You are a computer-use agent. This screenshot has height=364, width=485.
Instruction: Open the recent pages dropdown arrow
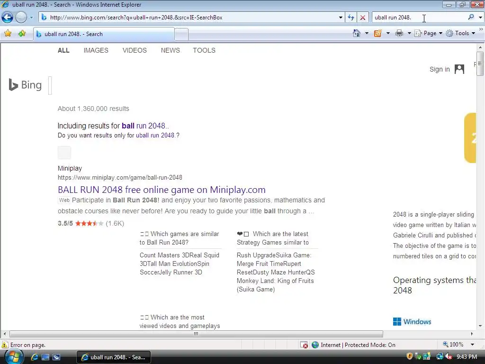(31, 18)
